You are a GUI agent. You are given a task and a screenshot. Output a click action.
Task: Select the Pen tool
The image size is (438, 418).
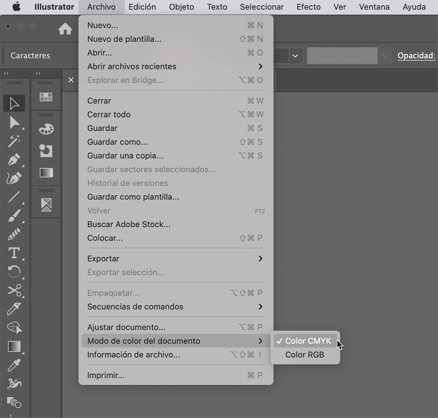coord(14,160)
